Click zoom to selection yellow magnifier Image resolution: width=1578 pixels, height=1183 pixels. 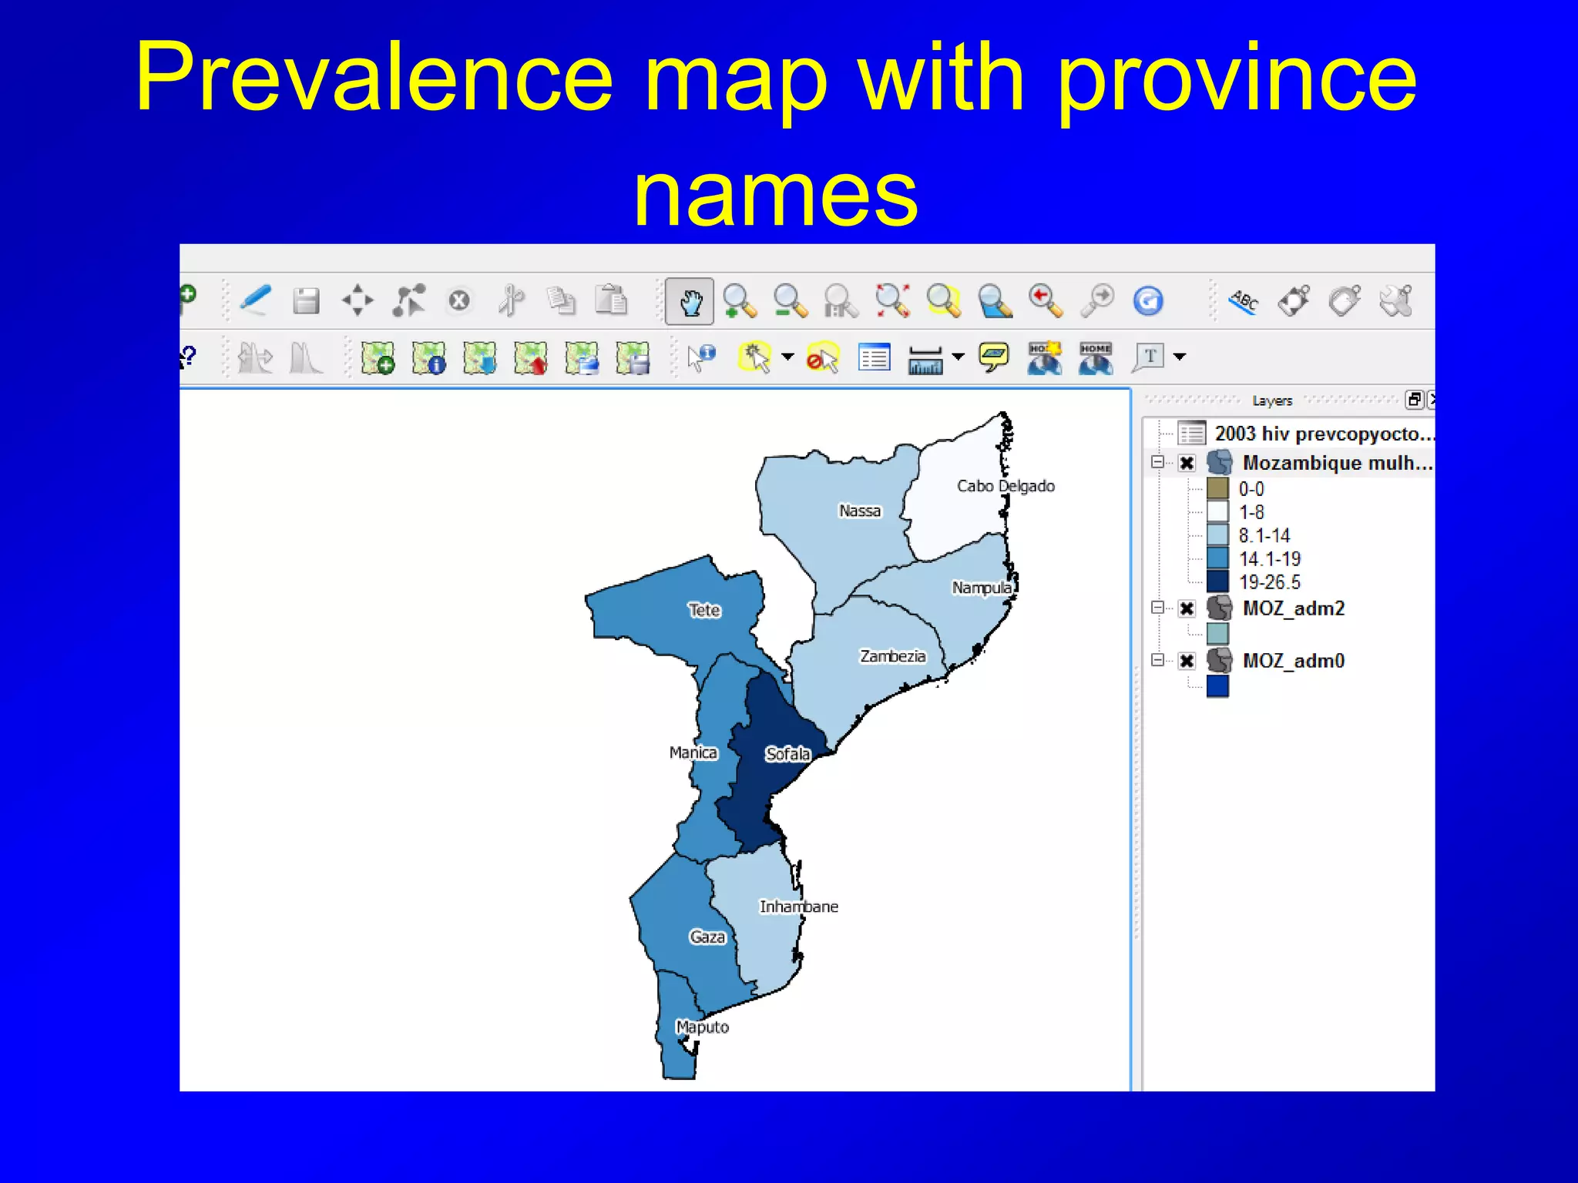tap(943, 300)
